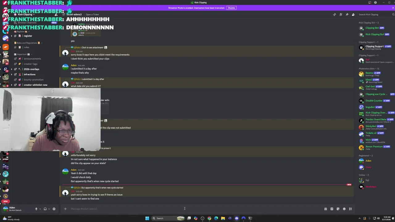
Task: Open Clipping Bot member profile
Action: point(376,28)
